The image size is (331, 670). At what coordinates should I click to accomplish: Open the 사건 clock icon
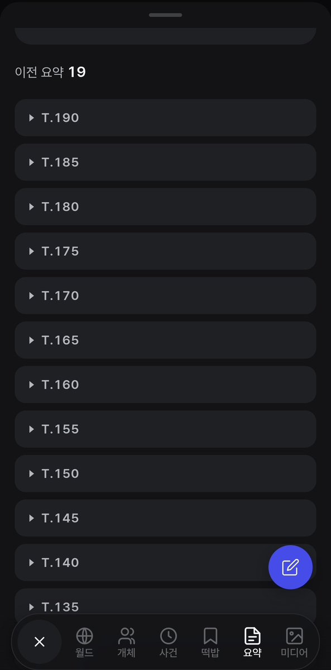(168, 636)
